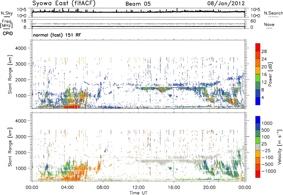Pick the gray -25 to 25 velocity segment
Screen dimensions: 283x195
[x=258, y=147]
